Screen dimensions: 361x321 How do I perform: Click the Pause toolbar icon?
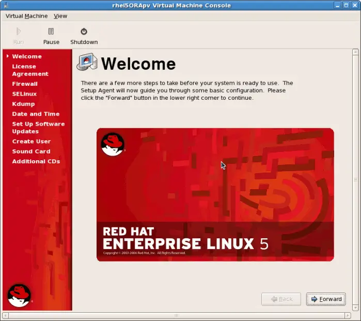(51, 32)
